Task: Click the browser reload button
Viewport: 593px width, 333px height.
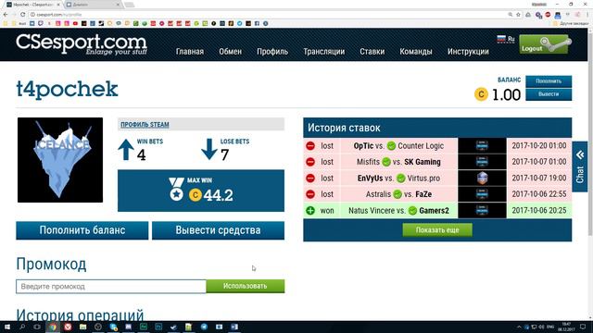Action: [x=22, y=15]
